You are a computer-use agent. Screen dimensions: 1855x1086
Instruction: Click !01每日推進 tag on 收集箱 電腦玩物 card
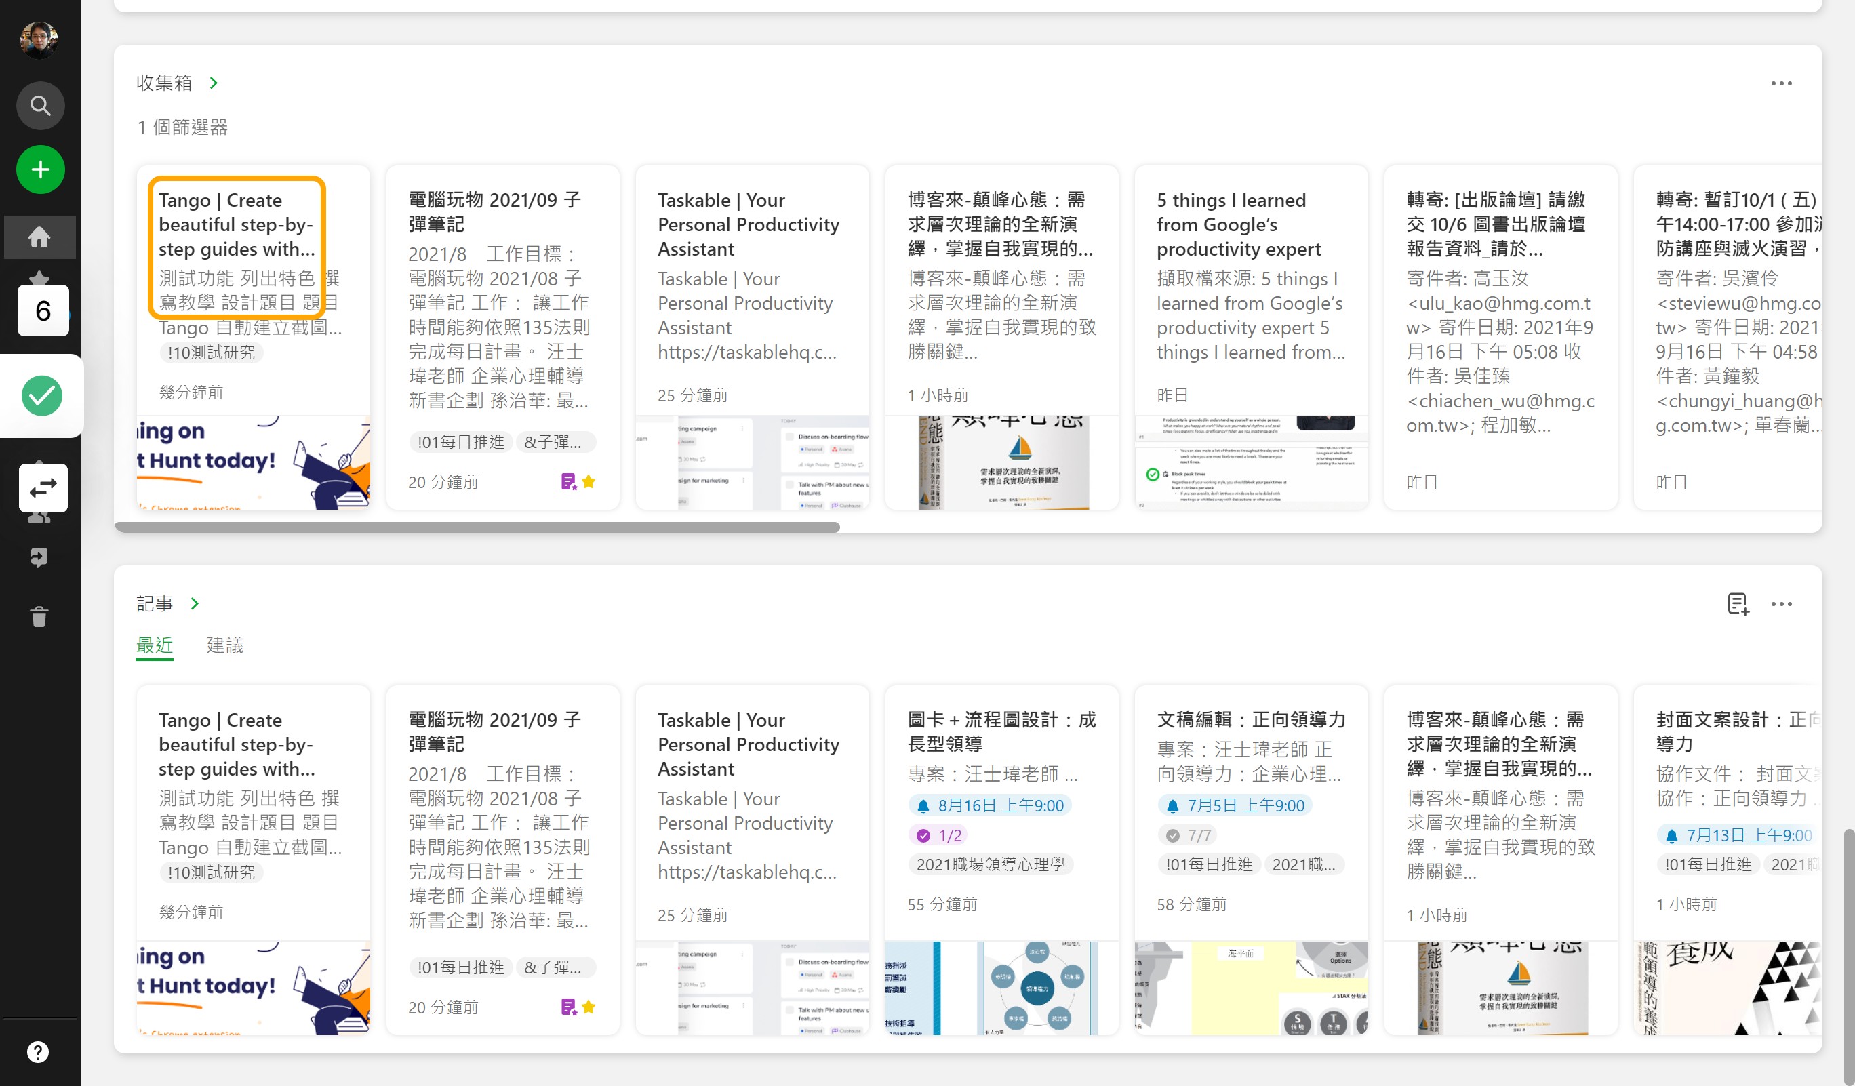pos(461,441)
